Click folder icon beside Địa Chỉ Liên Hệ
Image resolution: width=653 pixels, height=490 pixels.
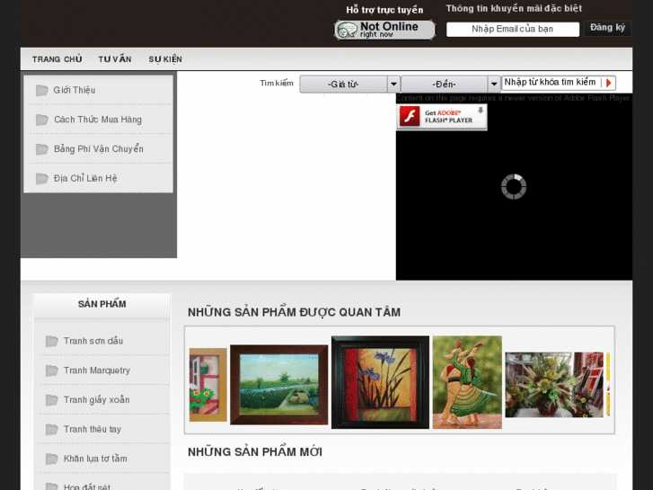click(41, 179)
